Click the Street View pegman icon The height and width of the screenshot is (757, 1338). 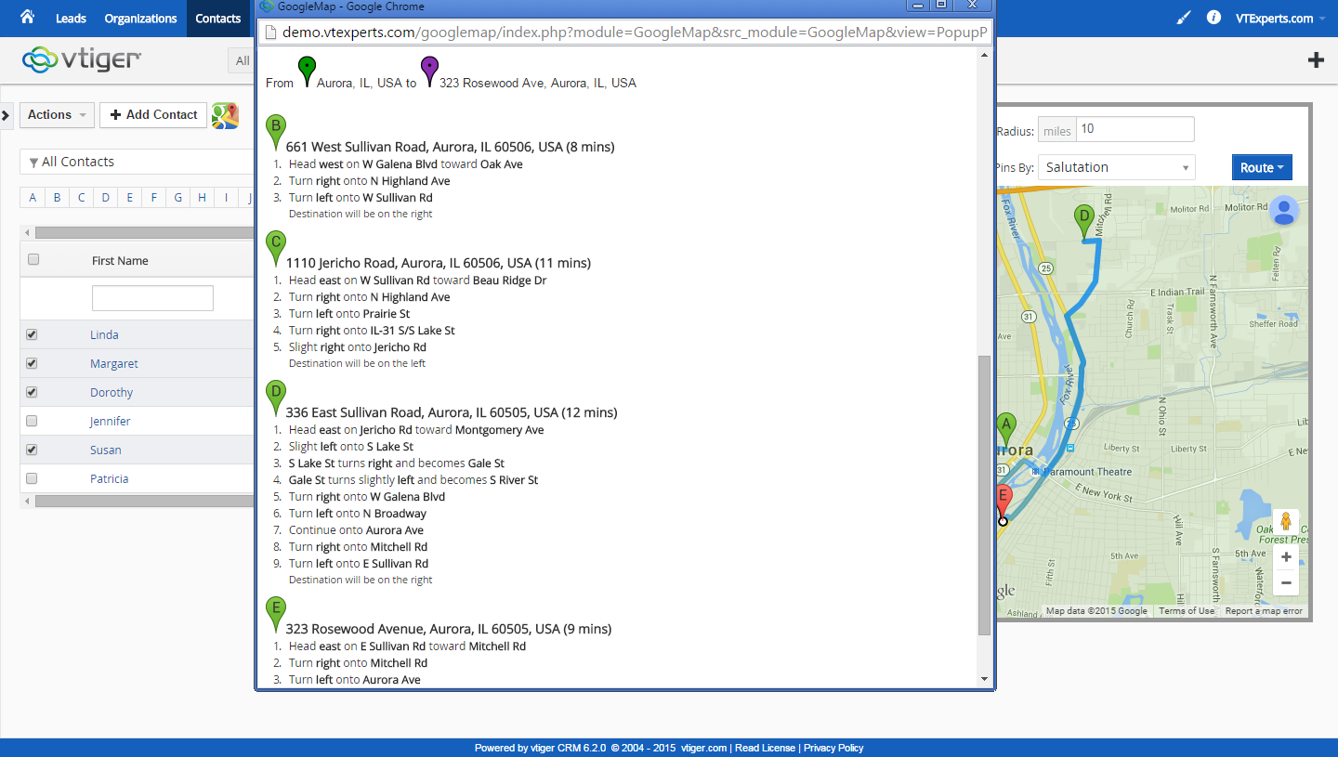pos(1286,522)
